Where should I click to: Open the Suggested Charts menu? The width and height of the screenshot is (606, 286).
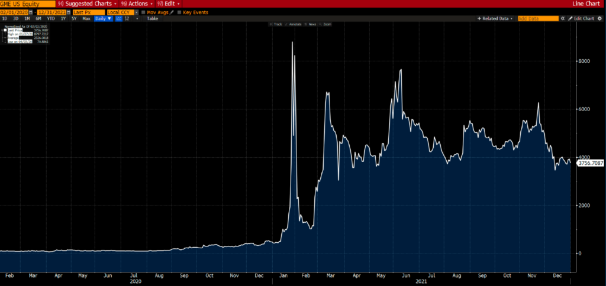click(x=88, y=4)
